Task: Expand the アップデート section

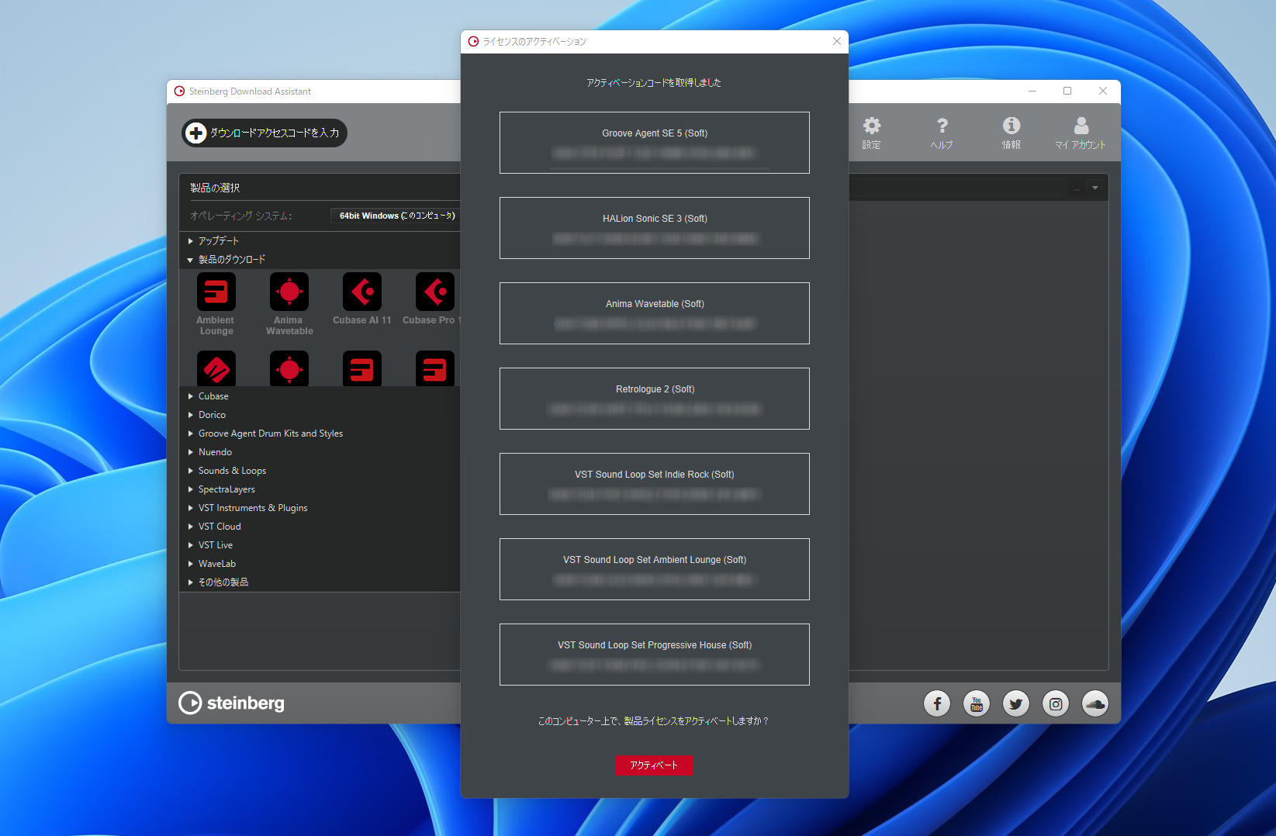Action: point(190,241)
